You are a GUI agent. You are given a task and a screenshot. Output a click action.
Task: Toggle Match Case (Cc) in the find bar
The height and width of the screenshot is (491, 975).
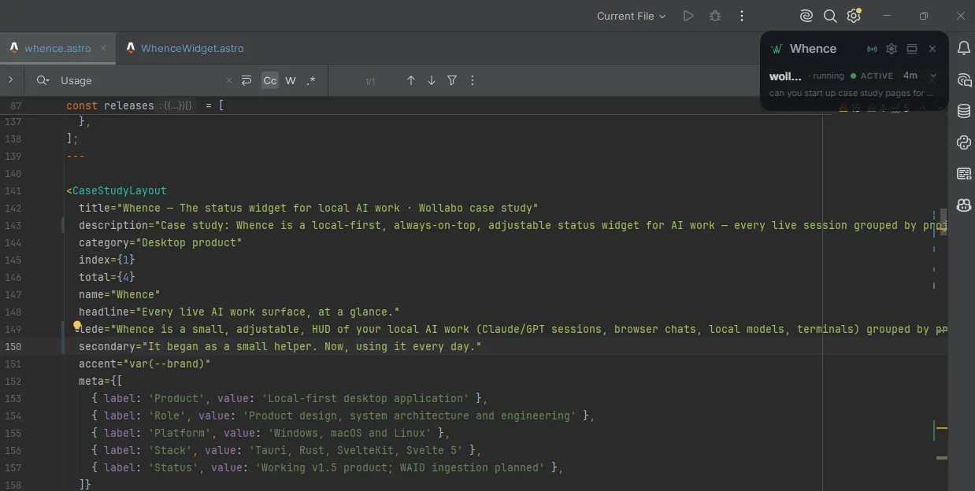(x=270, y=80)
